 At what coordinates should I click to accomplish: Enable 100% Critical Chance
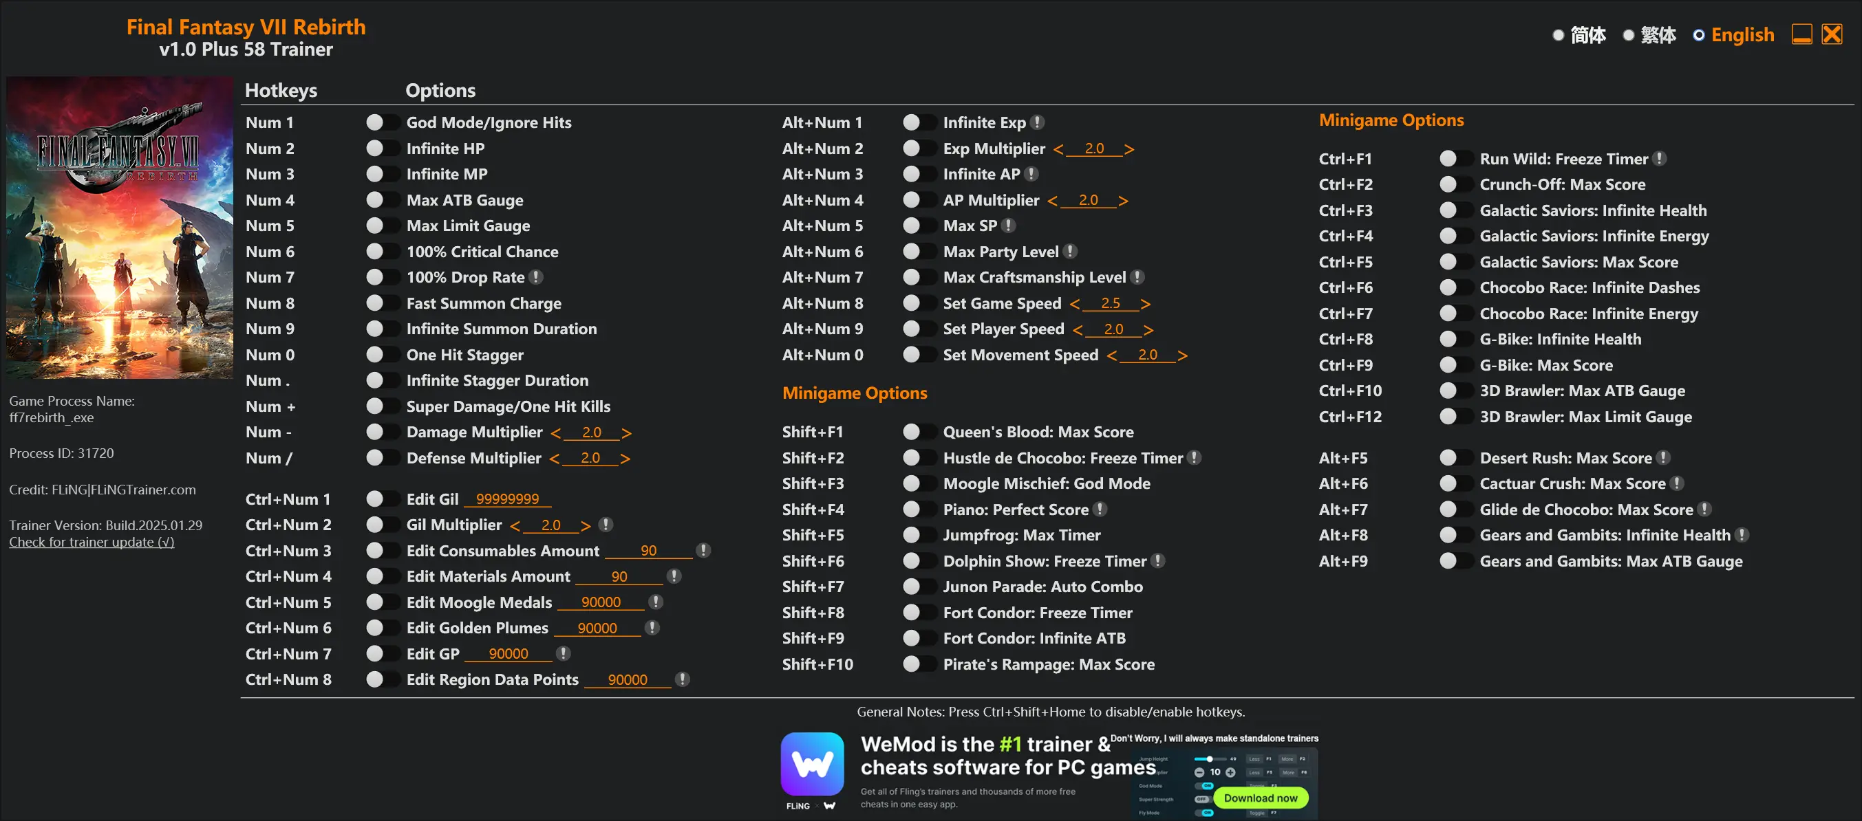379,250
